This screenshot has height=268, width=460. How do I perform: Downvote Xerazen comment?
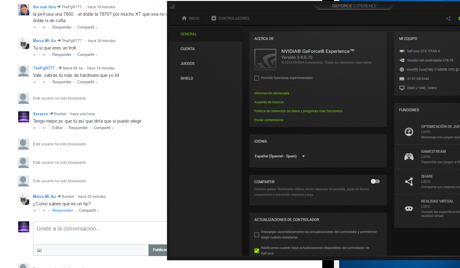[x=44, y=128]
